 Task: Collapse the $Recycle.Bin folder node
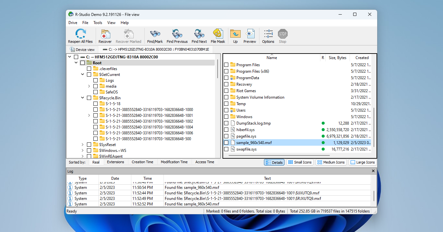[82, 98]
